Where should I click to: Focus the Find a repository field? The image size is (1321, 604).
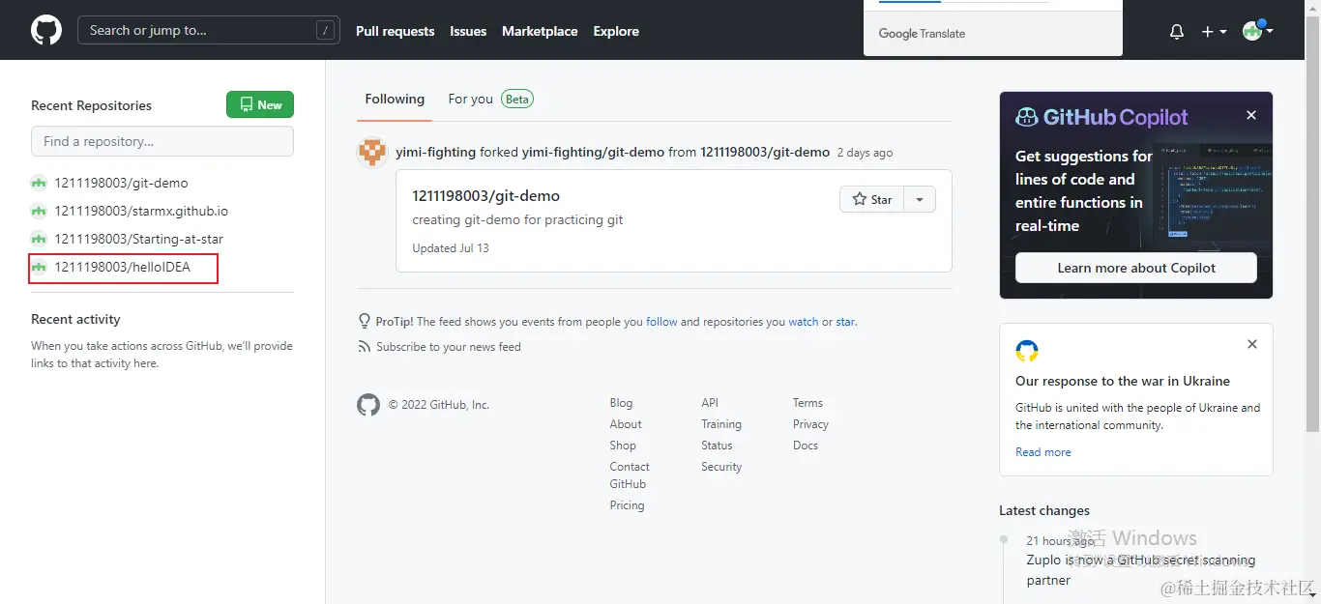(x=162, y=141)
